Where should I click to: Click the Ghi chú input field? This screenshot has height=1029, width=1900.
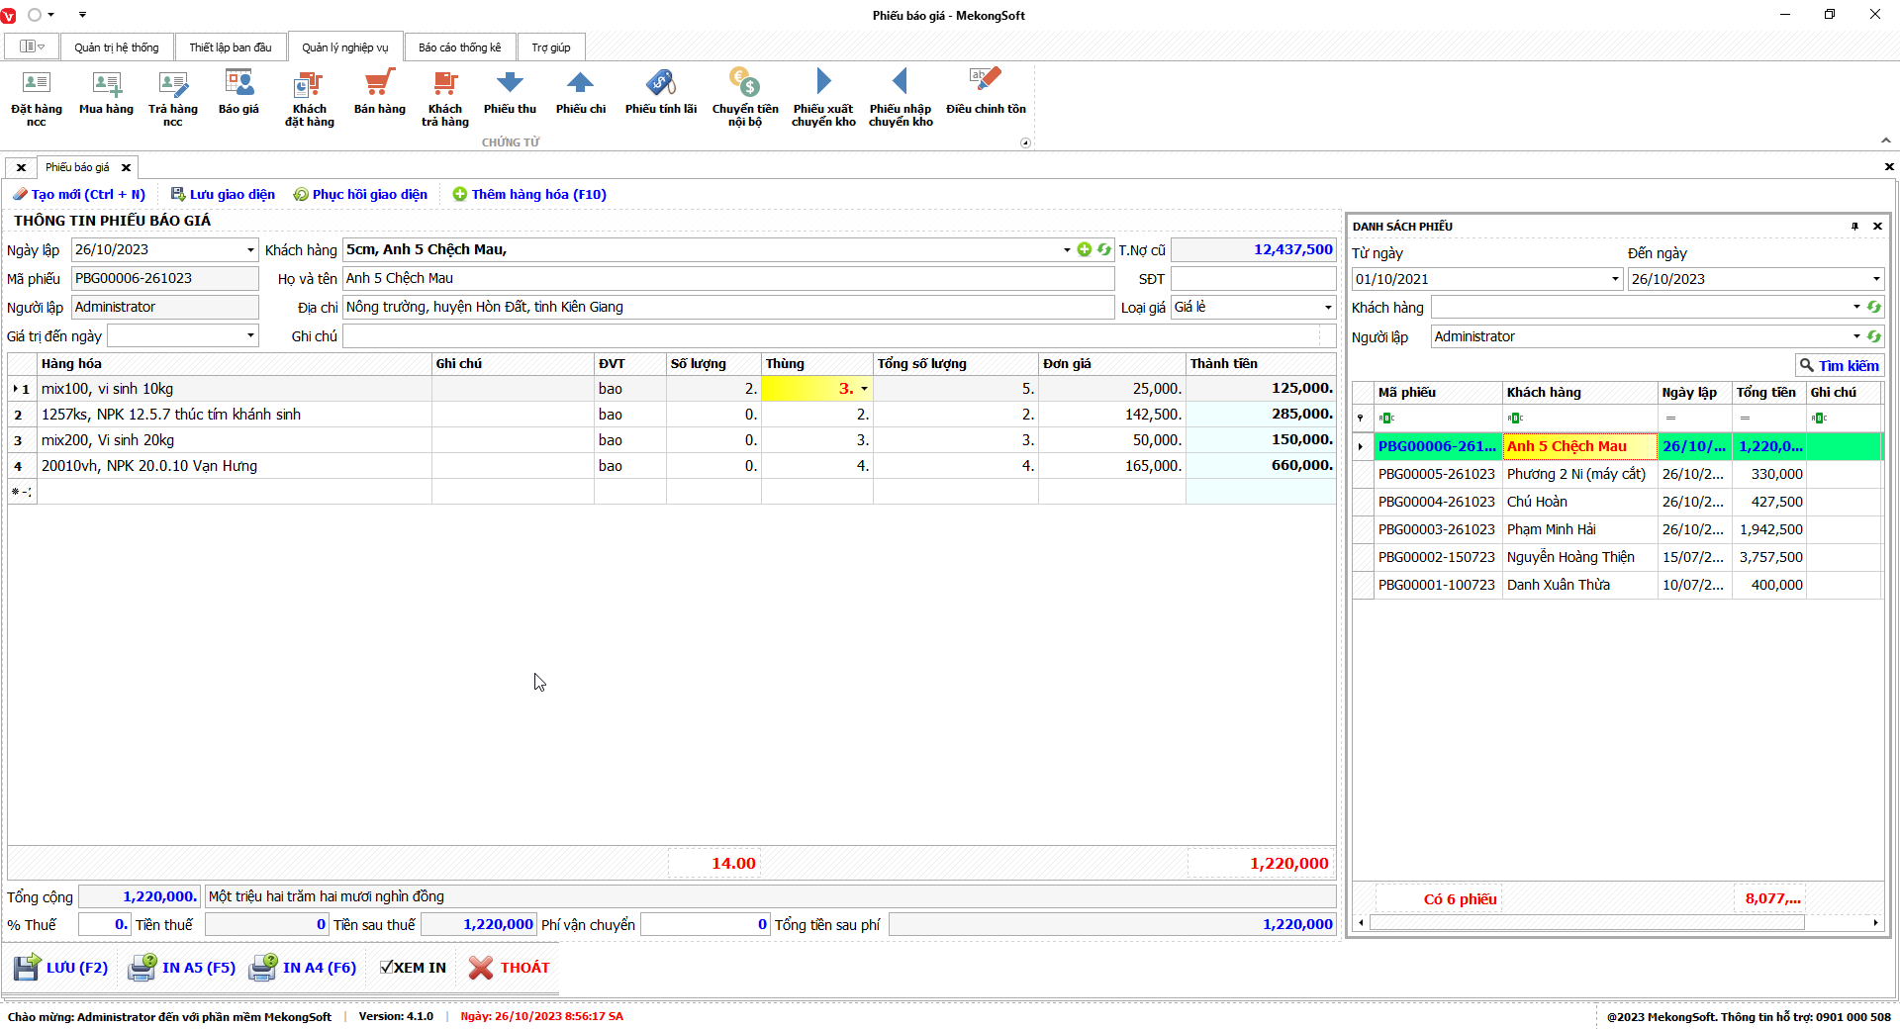pyautogui.click(x=831, y=336)
